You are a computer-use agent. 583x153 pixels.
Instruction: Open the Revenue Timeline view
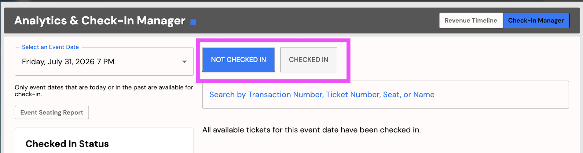click(471, 20)
